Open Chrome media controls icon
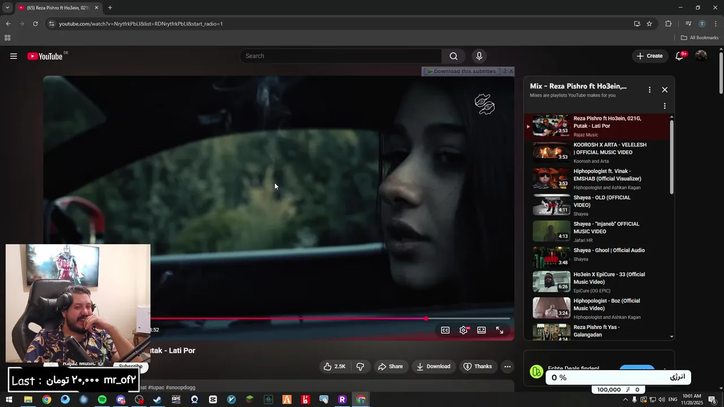Image resolution: width=724 pixels, height=407 pixels. 688,24
